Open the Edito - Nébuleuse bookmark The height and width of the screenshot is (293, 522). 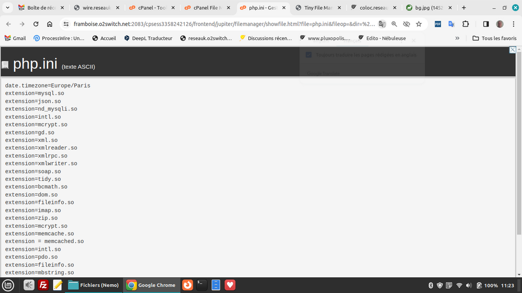(382, 38)
